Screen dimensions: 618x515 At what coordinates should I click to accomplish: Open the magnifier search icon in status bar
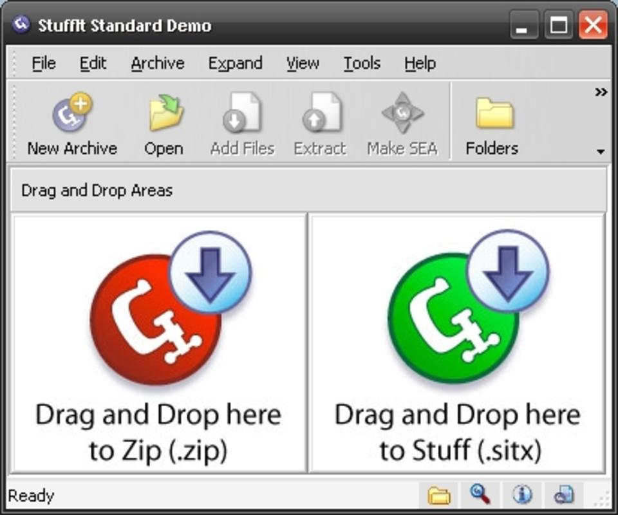coord(480,494)
